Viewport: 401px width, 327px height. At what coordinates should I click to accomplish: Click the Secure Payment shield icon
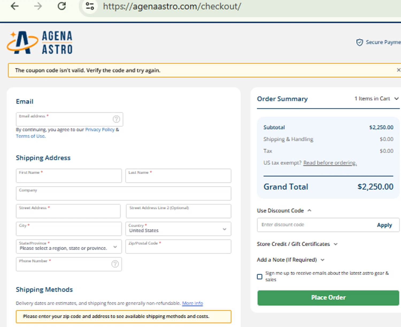point(360,42)
